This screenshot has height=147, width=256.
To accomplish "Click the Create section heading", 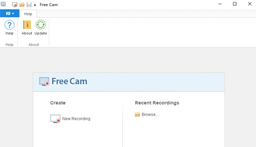I will pyautogui.click(x=58, y=103).
